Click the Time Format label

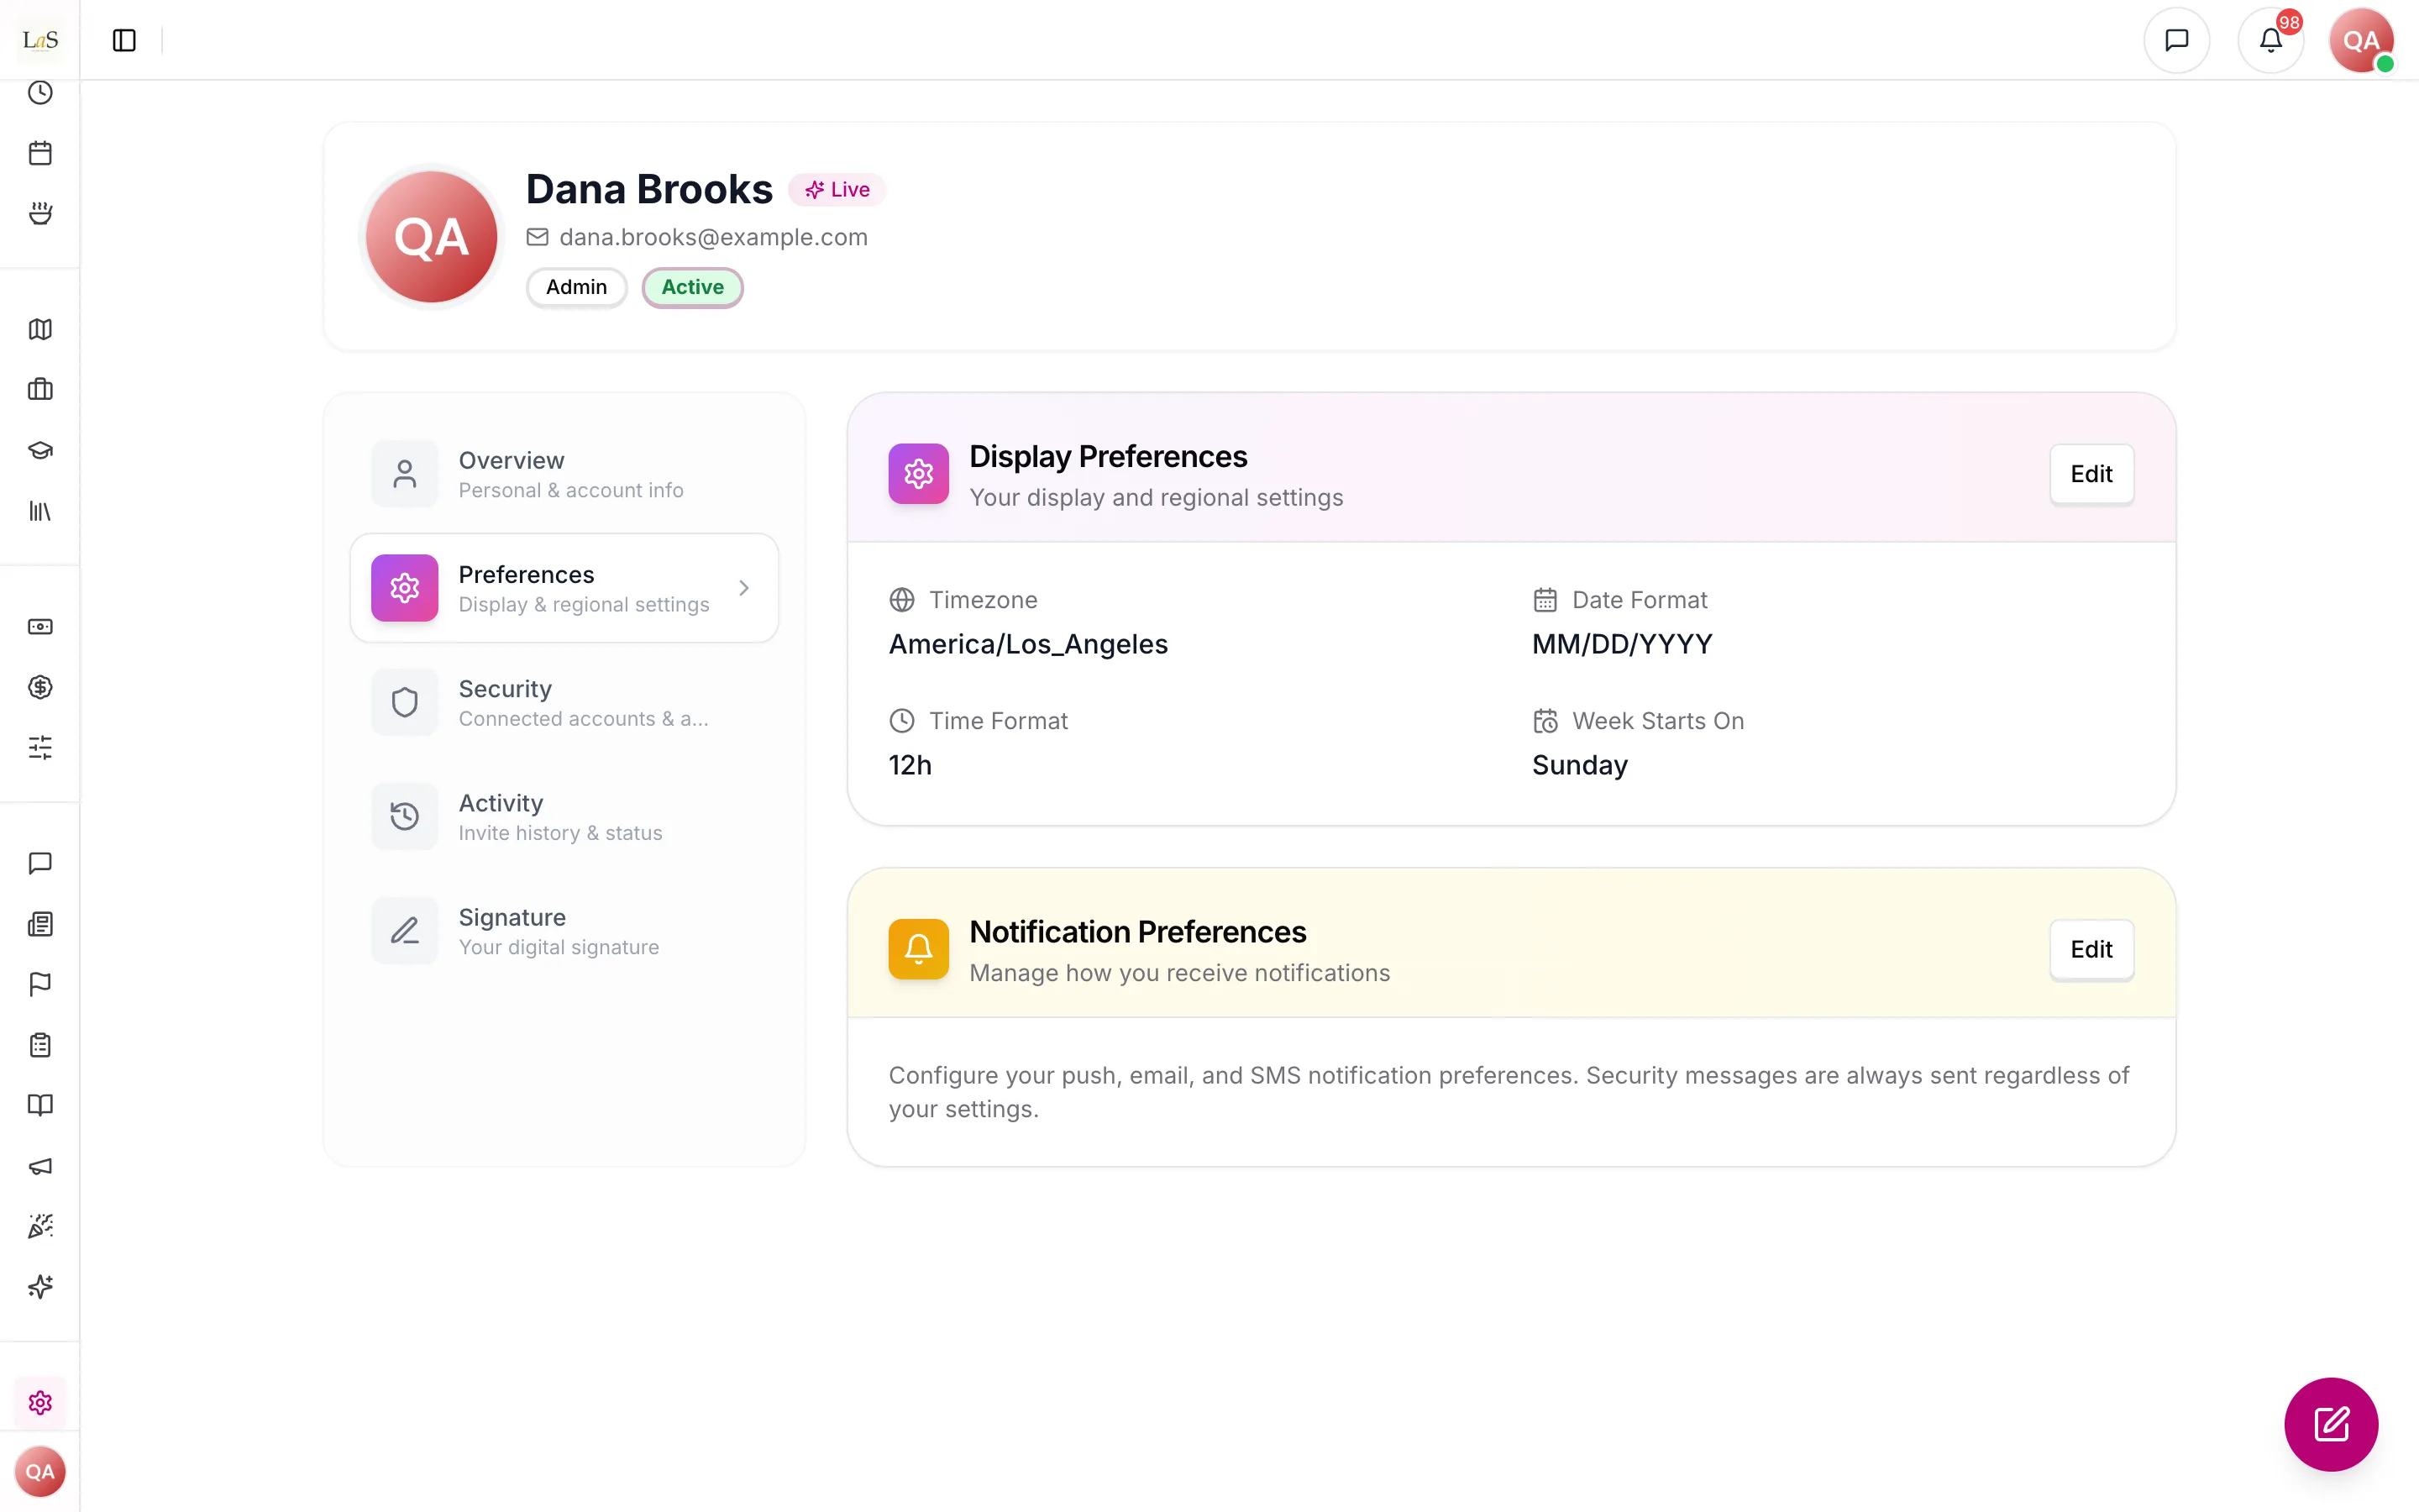pyautogui.click(x=999, y=721)
